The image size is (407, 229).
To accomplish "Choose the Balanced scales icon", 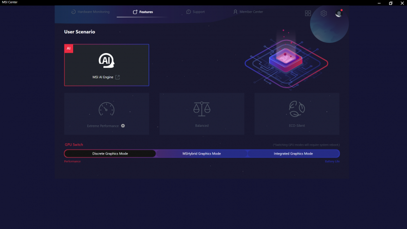I will [202, 109].
